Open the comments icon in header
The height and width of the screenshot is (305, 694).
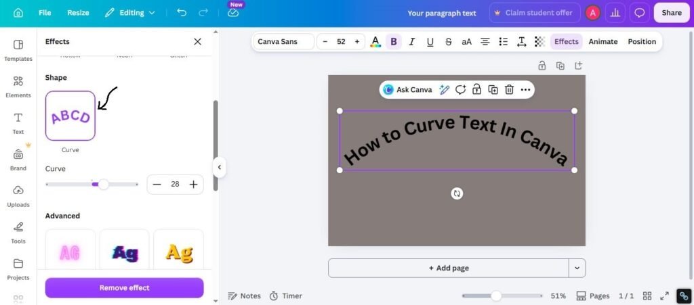639,13
